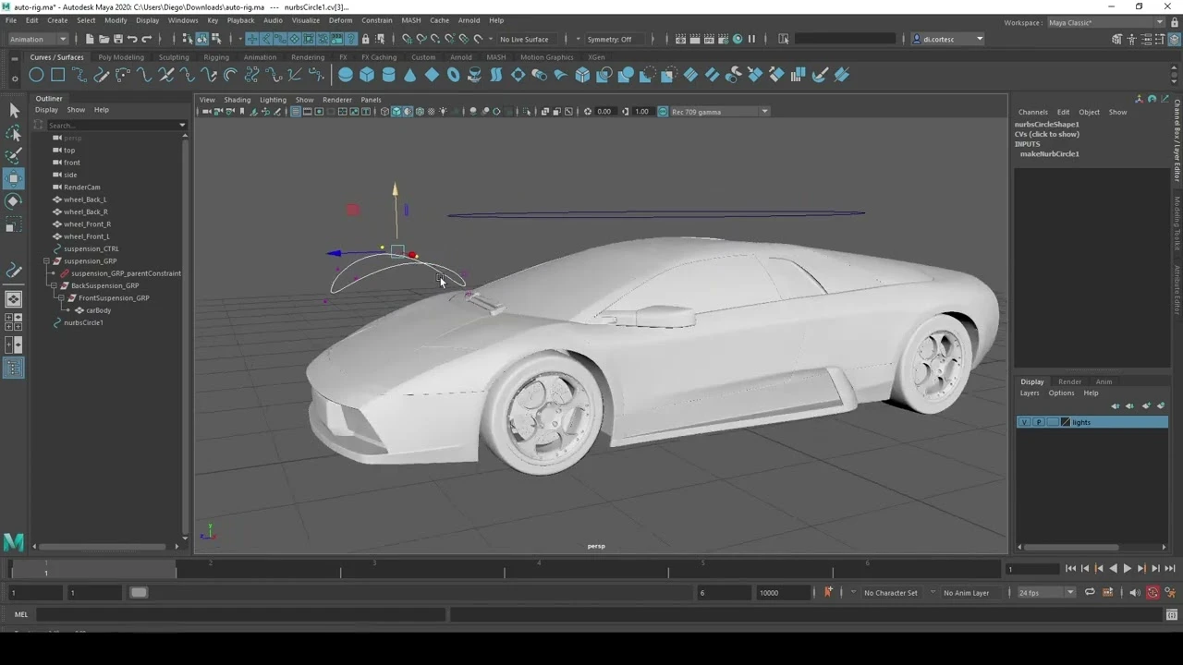Image resolution: width=1183 pixels, height=665 pixels.
Task: Create a NURBS cylinder from the shelf
Action: tap(388, 75)
